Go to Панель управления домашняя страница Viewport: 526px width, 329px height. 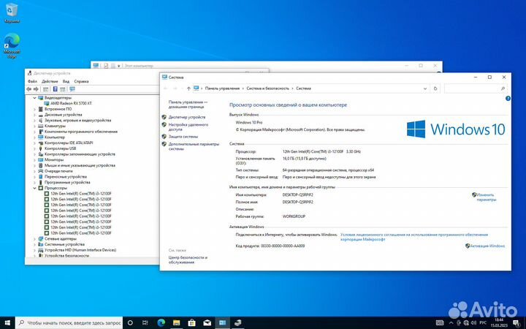(188, 104)
